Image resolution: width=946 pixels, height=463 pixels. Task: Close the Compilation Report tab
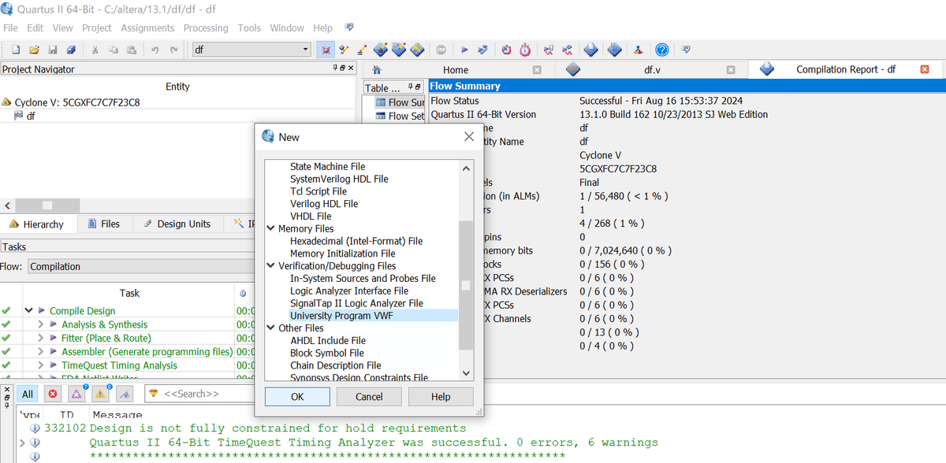925,69
